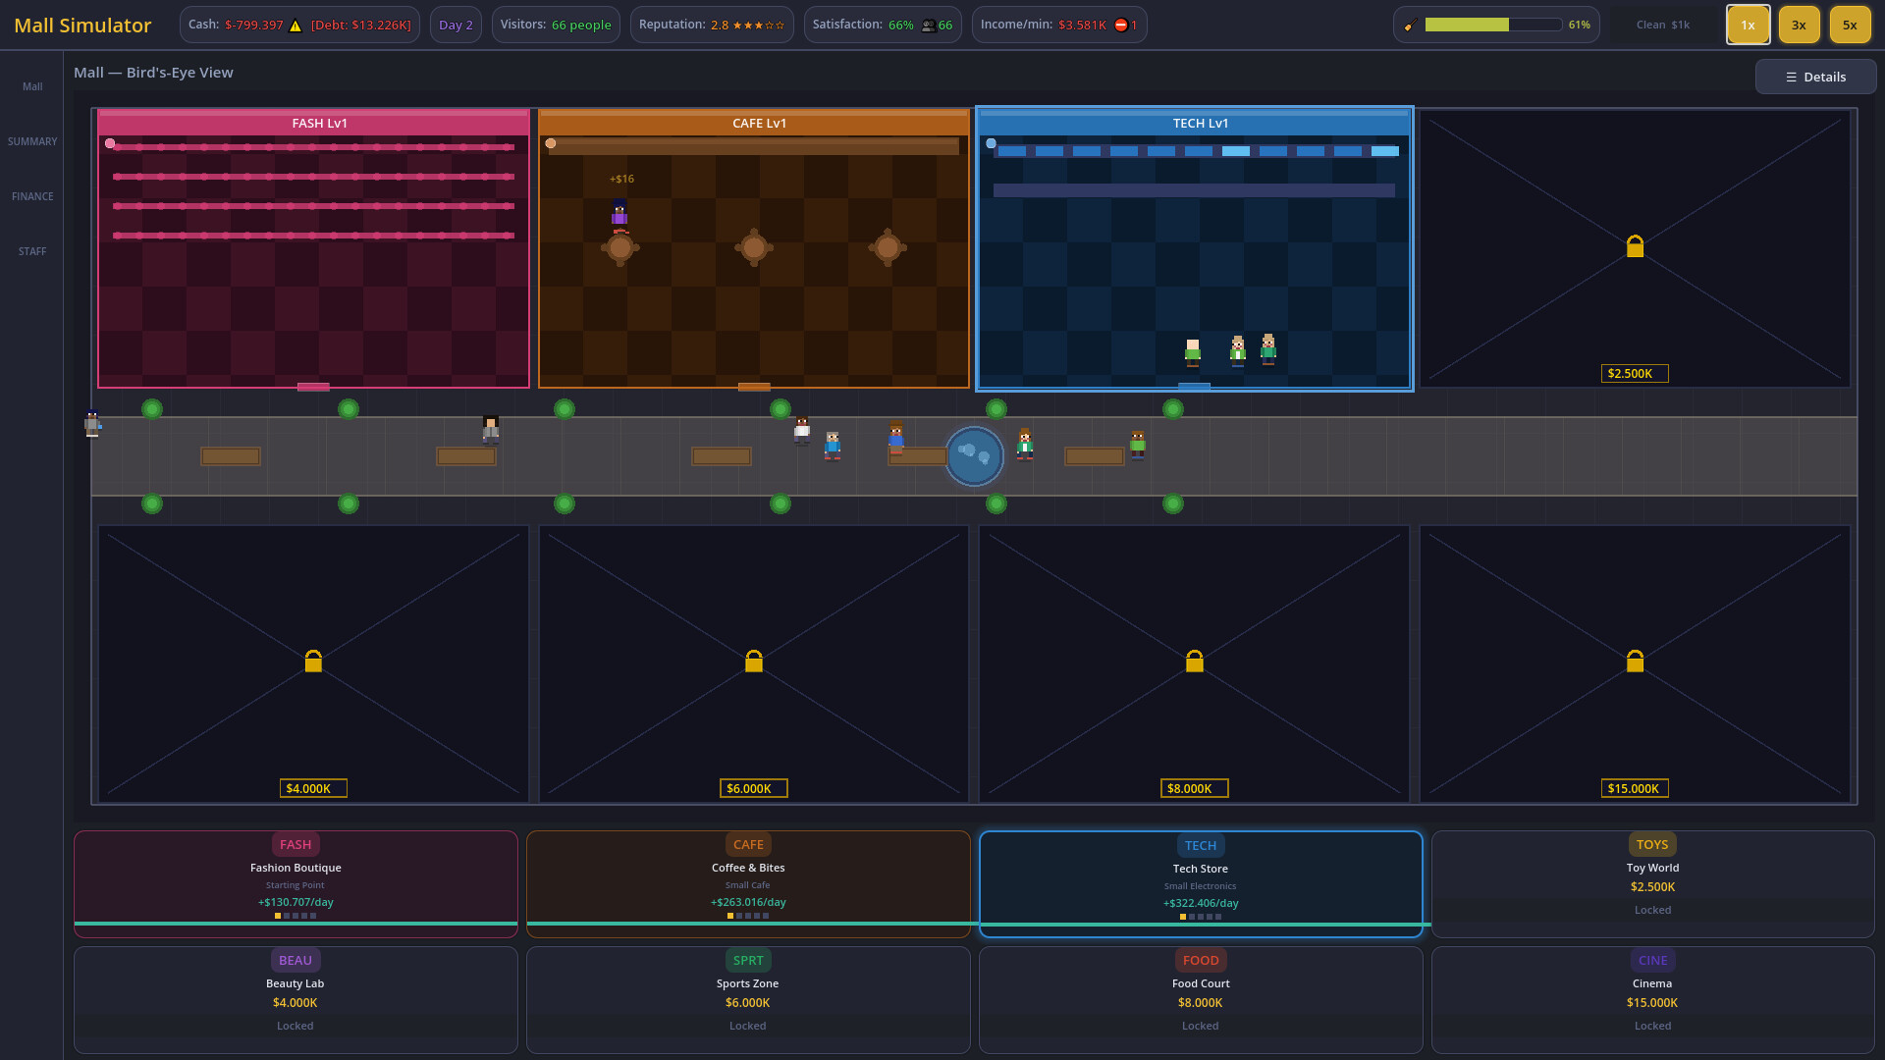
Task: Click the cleanliness progress bar
Action: point(1493,26)
